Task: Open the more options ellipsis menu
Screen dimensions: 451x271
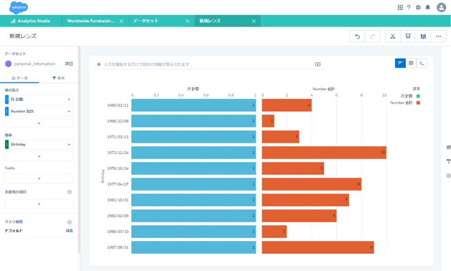Action: tap(438, 36)
